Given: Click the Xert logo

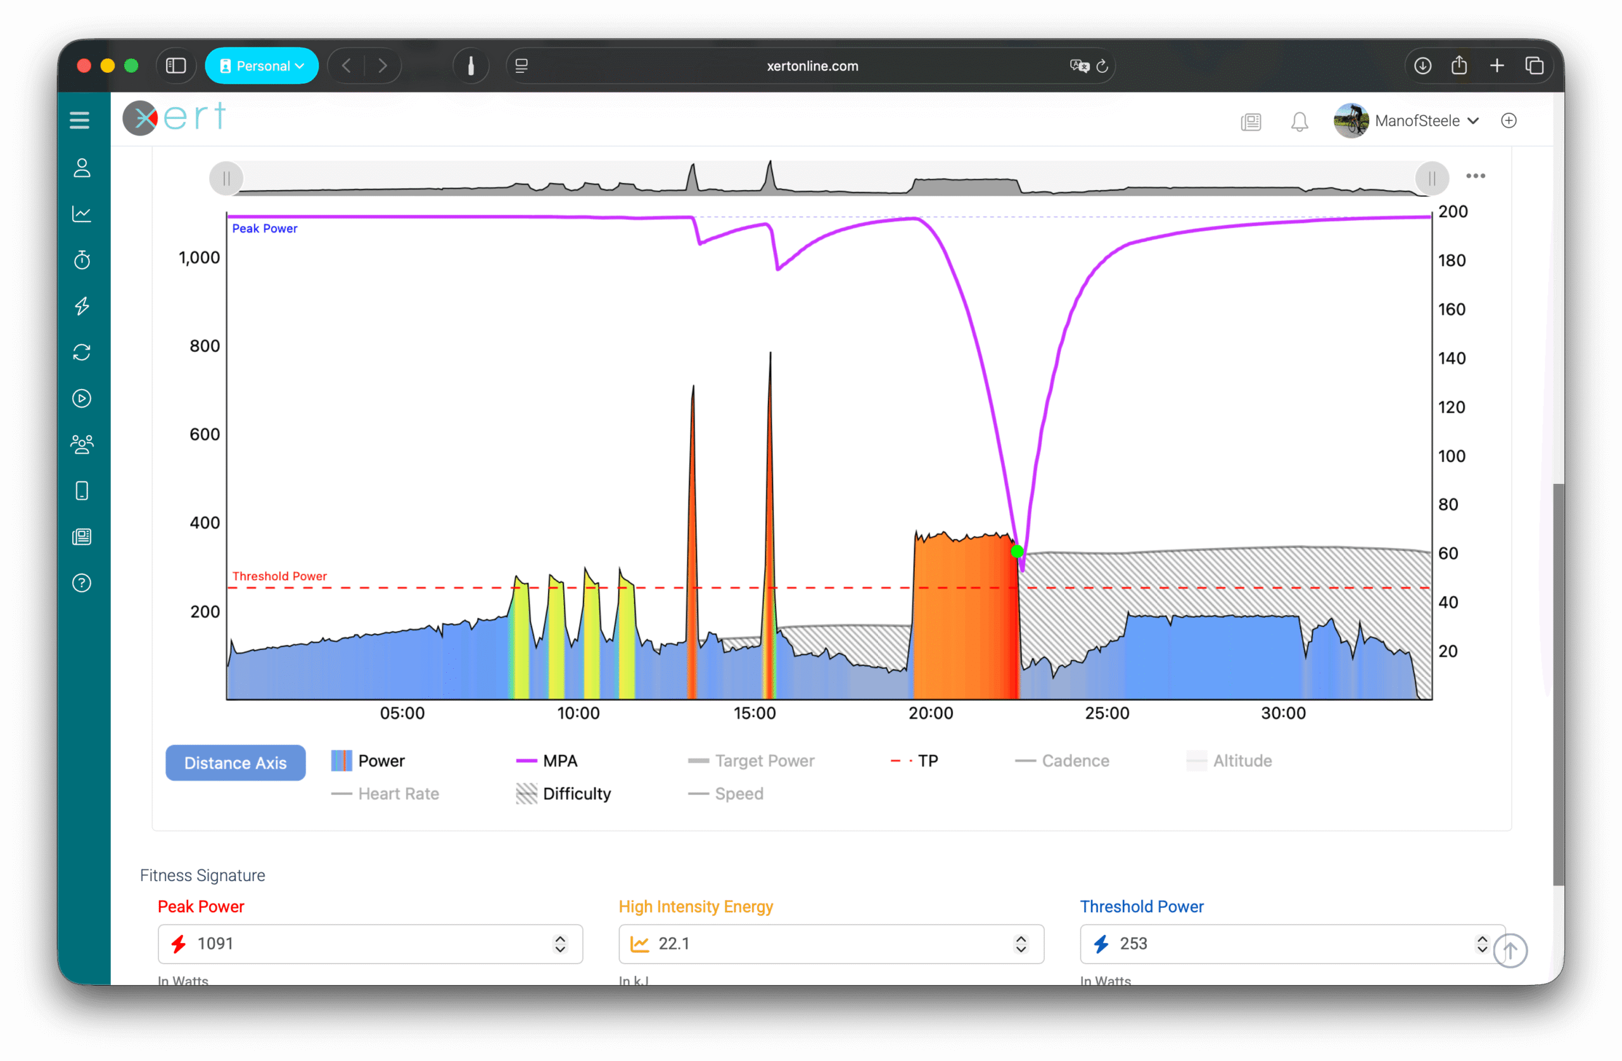Looking at the screenshot, I should pyautogui.click(x=174, y=118).
